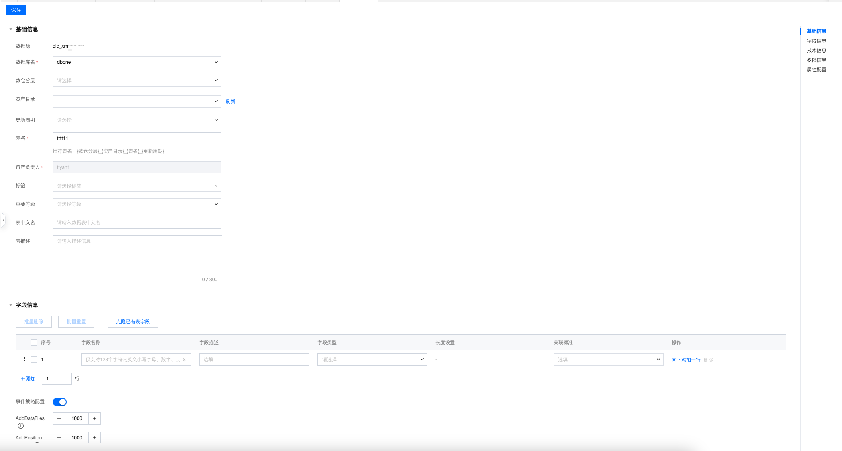Increase the AddPosition value with plus
The height and width of the screenshot is (451, 842).
pos(95,438)
